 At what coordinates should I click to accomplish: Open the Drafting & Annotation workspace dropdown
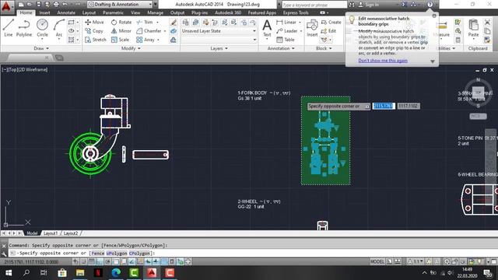120,5
